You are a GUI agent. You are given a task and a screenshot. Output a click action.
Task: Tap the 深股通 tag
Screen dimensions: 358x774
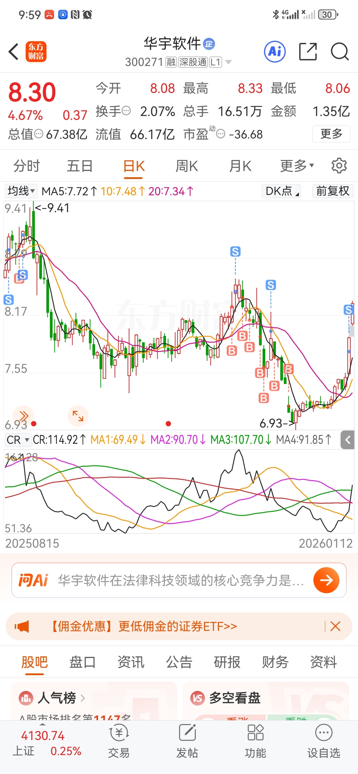point(193,62)
